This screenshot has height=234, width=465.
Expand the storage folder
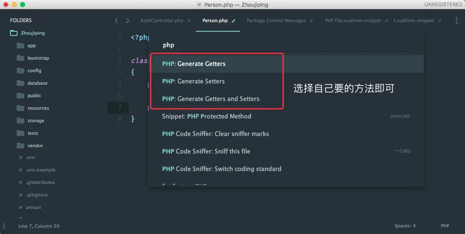point(36,121)
